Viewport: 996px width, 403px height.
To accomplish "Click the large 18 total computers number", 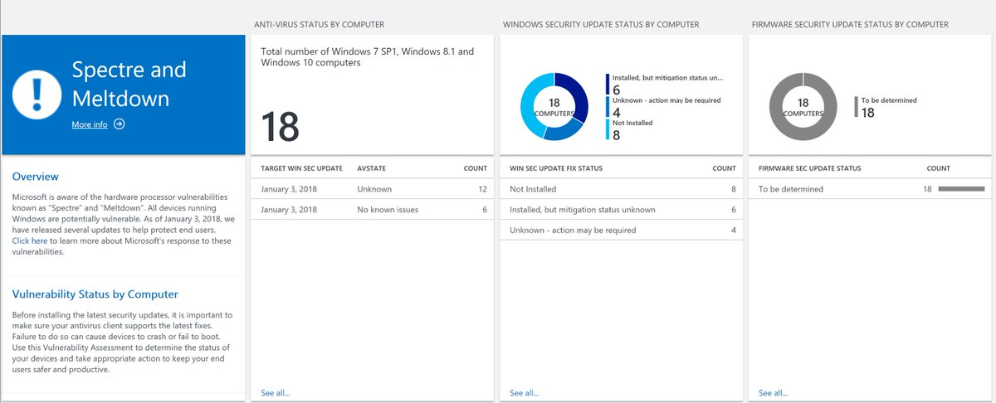I will (280, 127).
